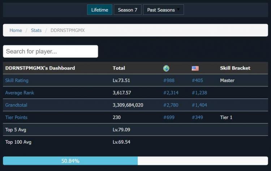Click the globe world ranking icon
271x171 pixels.
tap(166, 68)
